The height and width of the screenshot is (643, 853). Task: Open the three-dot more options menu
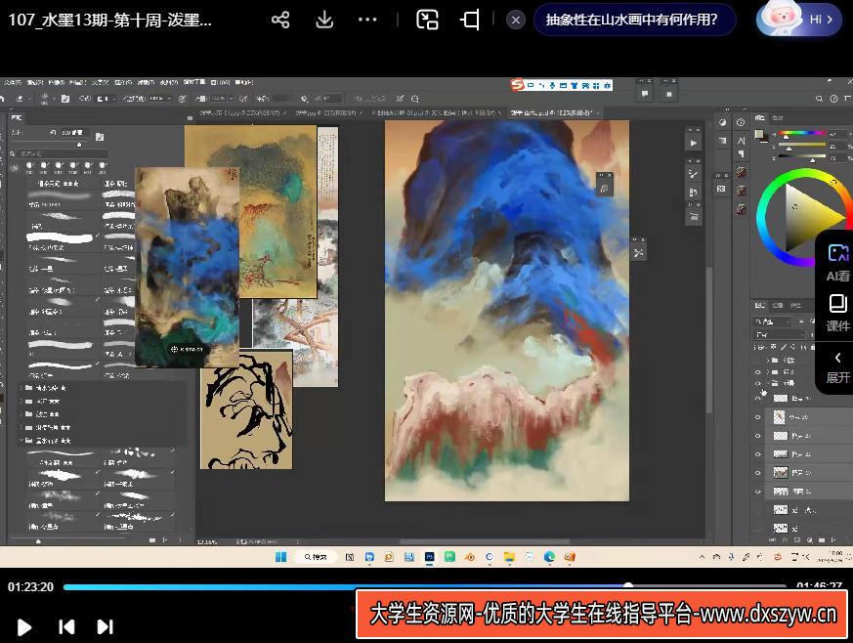[367, 21]
